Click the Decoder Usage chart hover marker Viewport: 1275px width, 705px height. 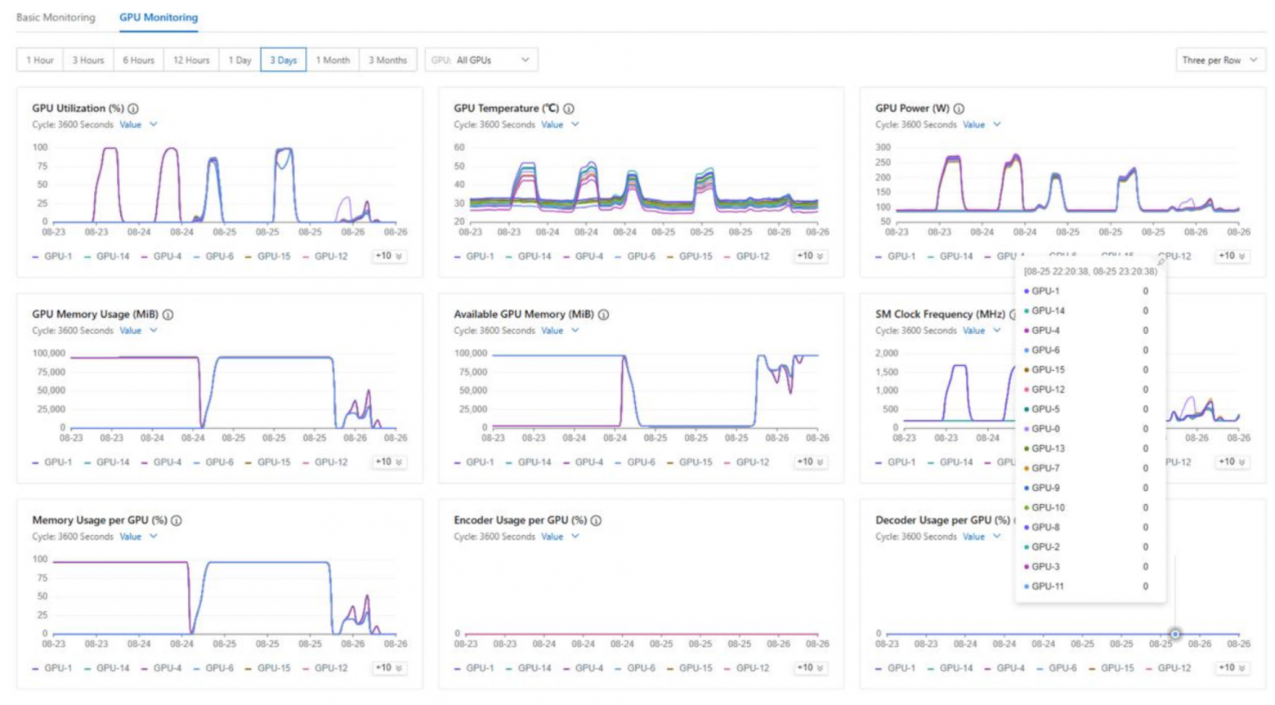[1174, 634]
